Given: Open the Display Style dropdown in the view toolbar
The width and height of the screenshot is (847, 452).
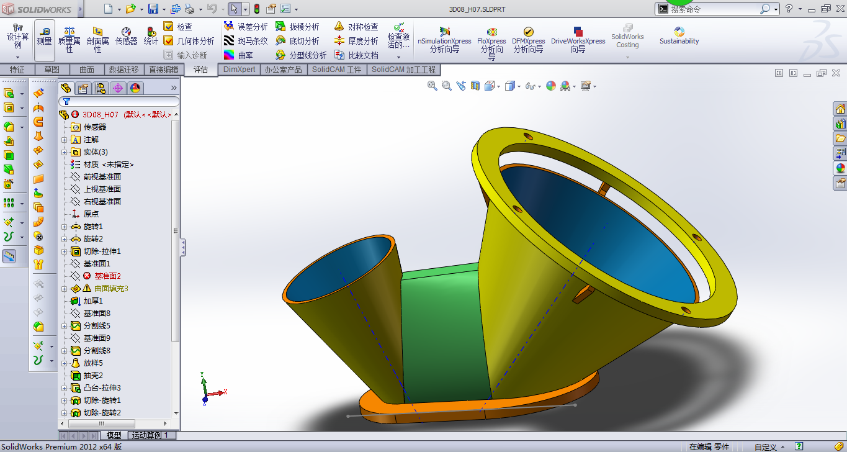Looking at the screenshot, I should pos(519,87).
